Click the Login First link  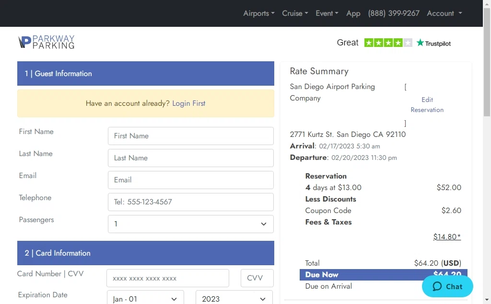(189, 103)
